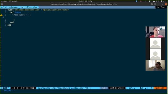Viewport: 168px width, 94px height.
Task: Click the treehouses = [{ line
Action: click(x=22, y=15)
